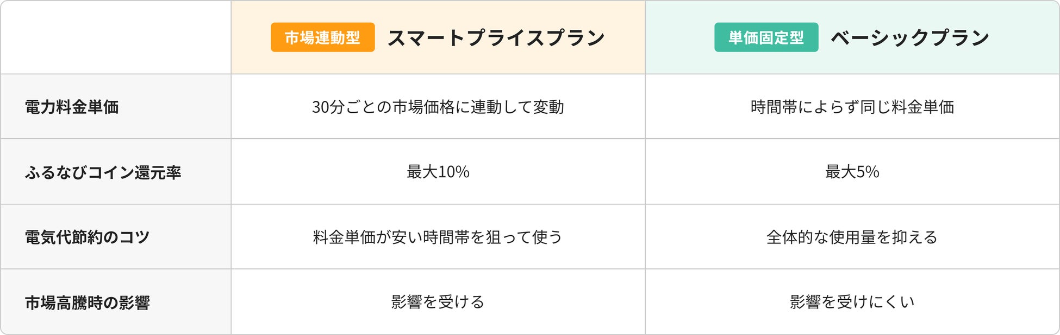Click the 料金単価が安い時間帯を狙って使う cell
This screenshot has height=335, width=1060.
pos(438,237)
